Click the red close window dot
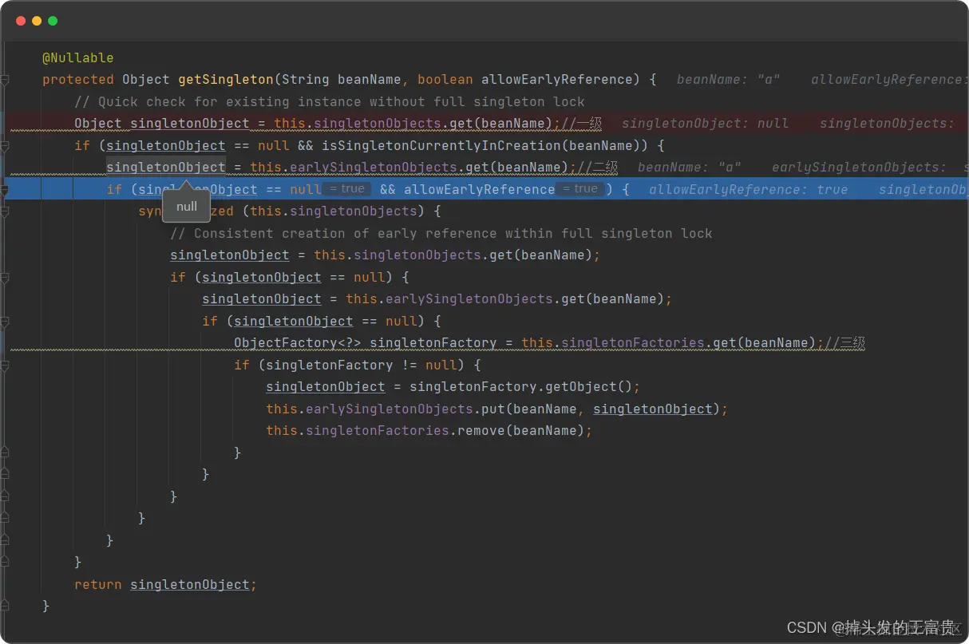This screenshot has height=644, width=969. click(21, 21)
